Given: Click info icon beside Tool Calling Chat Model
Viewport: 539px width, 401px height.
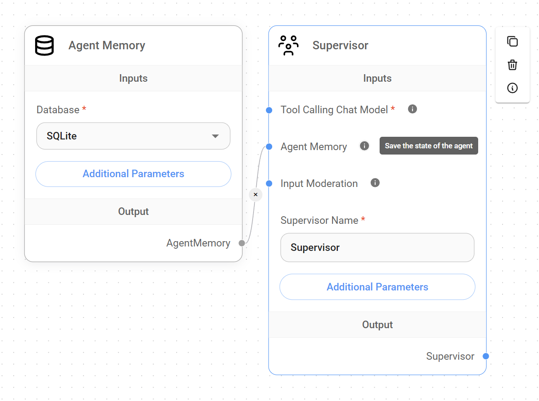Looking at the screenshot, I should point(412,109).
